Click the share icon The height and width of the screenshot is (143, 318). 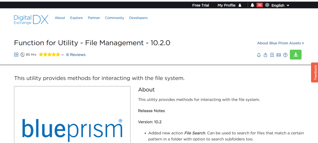[265, 55]
